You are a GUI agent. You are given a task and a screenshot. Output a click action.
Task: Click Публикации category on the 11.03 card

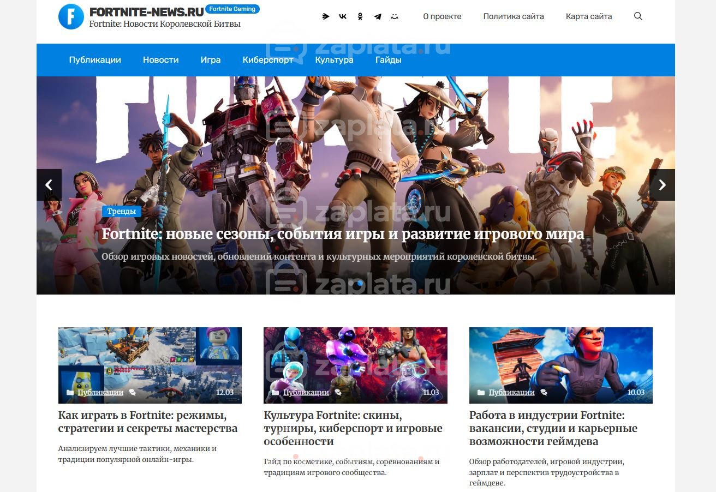tap(306, 392)
